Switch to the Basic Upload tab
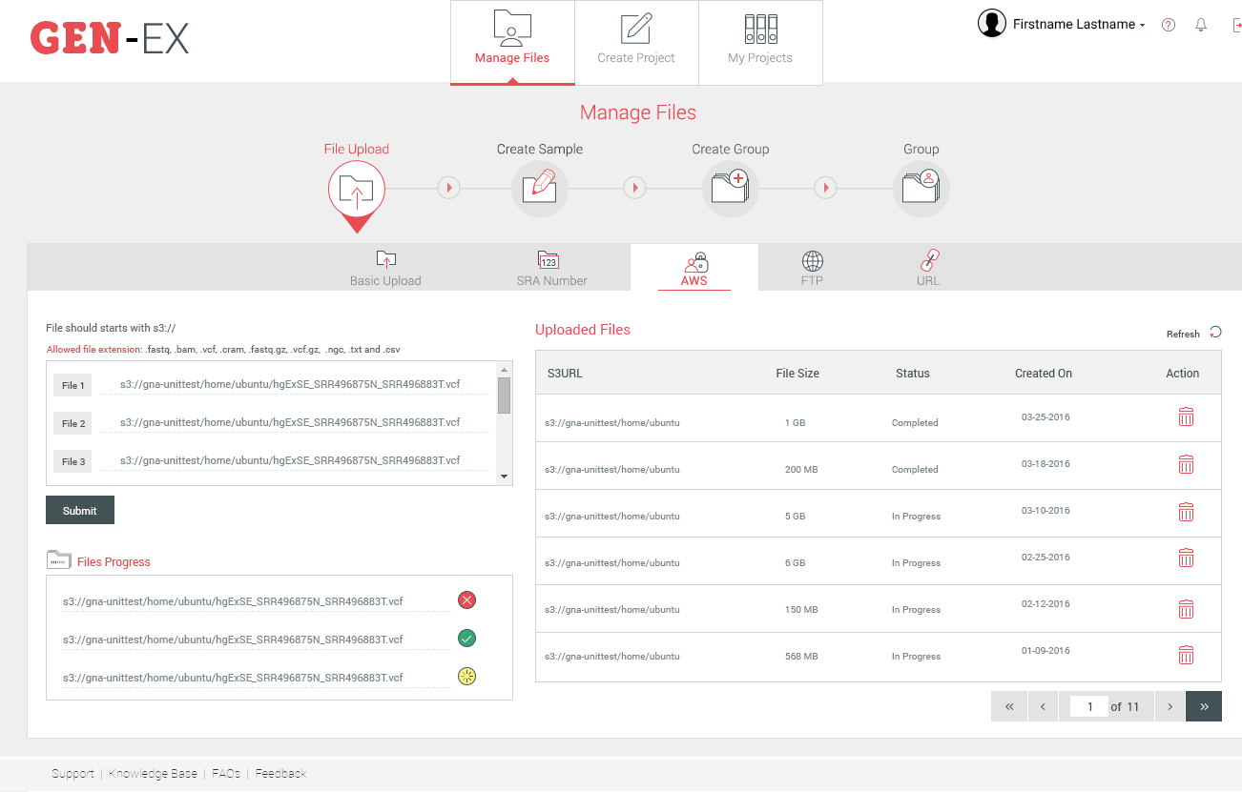The width and height of the screenshot is (1242, 792). pyautogui.click(x=385, y=269)
